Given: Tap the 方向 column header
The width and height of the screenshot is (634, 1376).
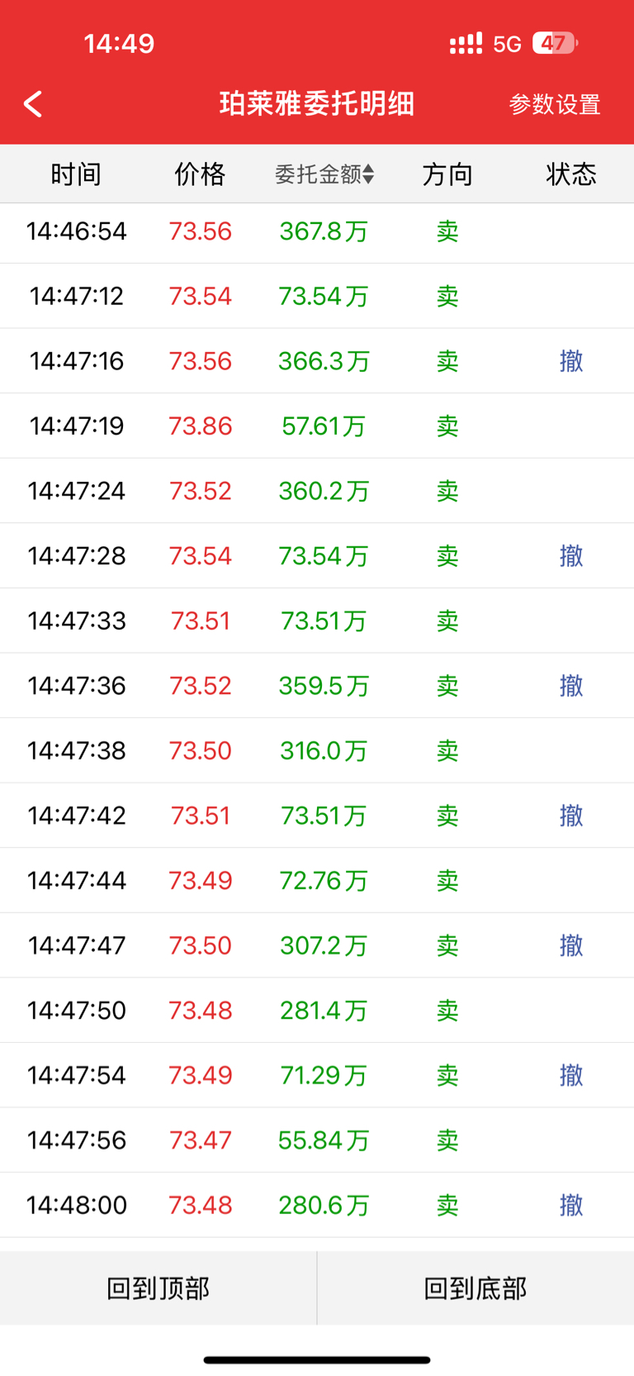Looking at the screenshot, I should (447, 174).
